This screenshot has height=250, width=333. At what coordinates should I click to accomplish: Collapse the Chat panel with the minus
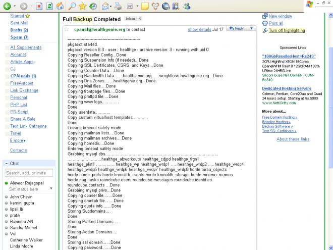7,164
